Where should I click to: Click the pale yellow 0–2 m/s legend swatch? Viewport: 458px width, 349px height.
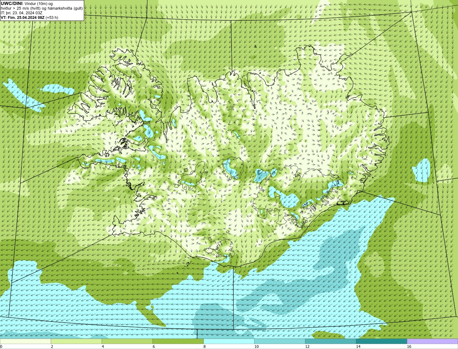coord(25,341)
